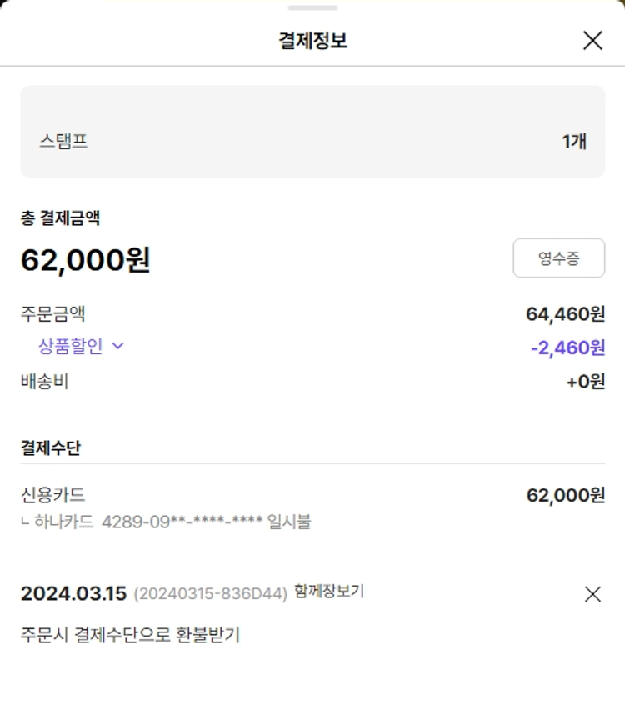The width and height of the screenshot is (625, 715).
Task: Expand the 상품할인 chevron arrow
Action: (117, 346)
